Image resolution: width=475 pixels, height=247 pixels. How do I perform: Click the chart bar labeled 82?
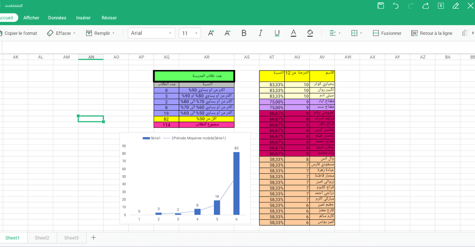[236, 184]
